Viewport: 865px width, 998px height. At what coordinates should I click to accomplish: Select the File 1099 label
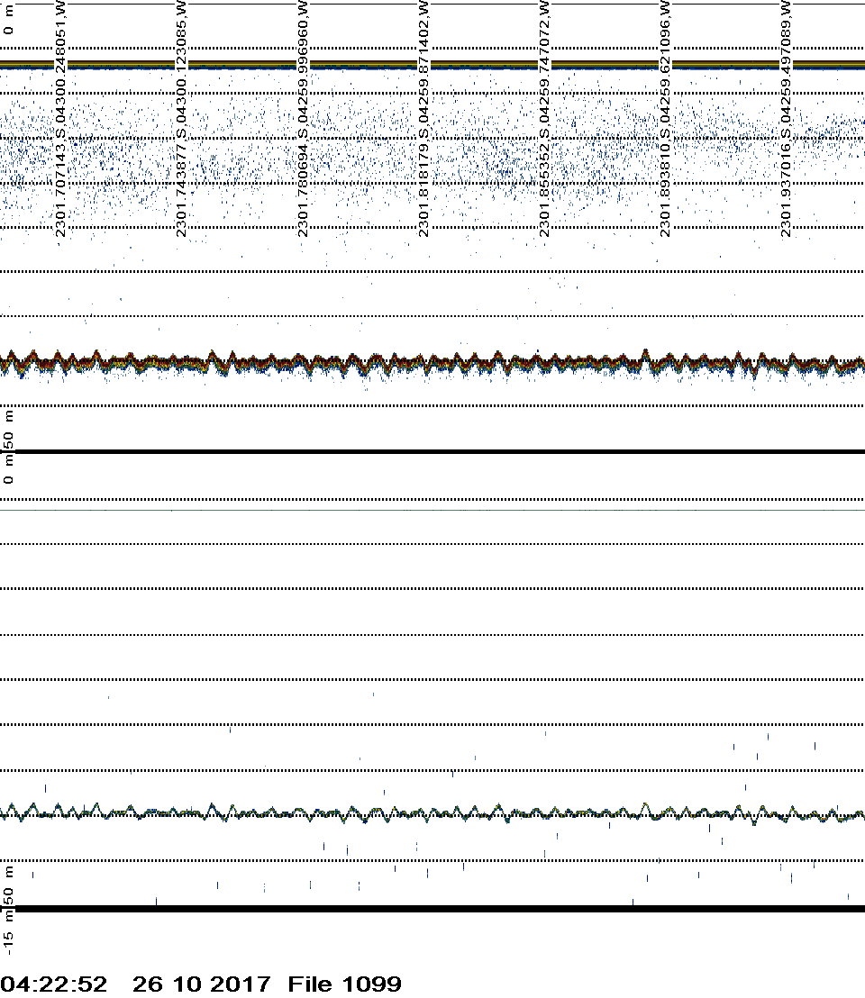[344, 984]
